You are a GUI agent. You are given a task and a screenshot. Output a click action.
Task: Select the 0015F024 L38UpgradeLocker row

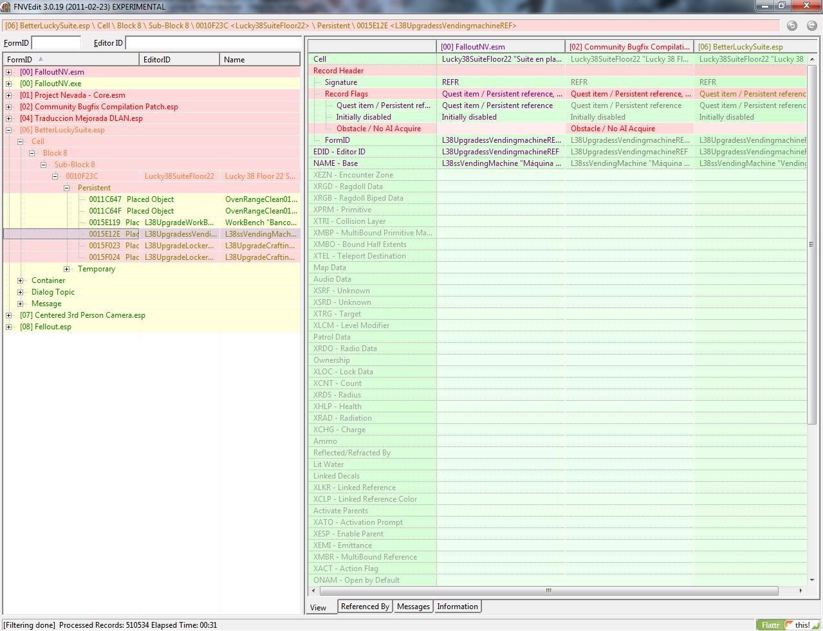[152, 257]
